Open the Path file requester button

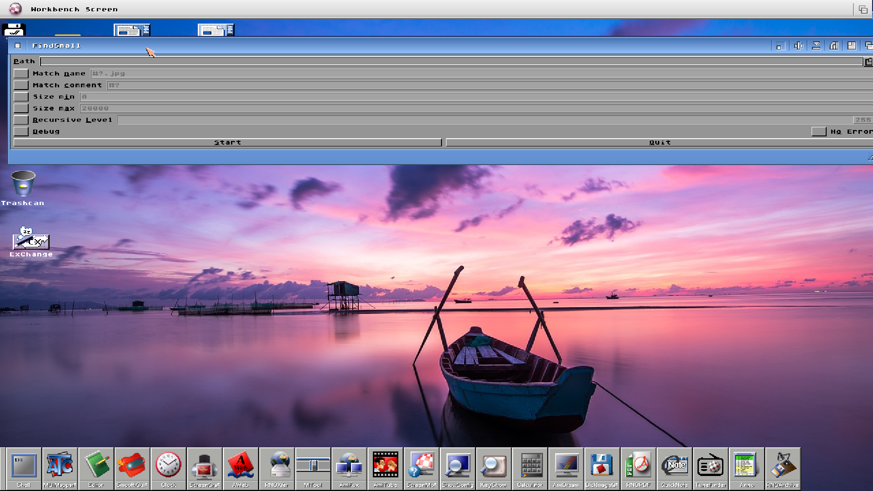click(868, 62)
